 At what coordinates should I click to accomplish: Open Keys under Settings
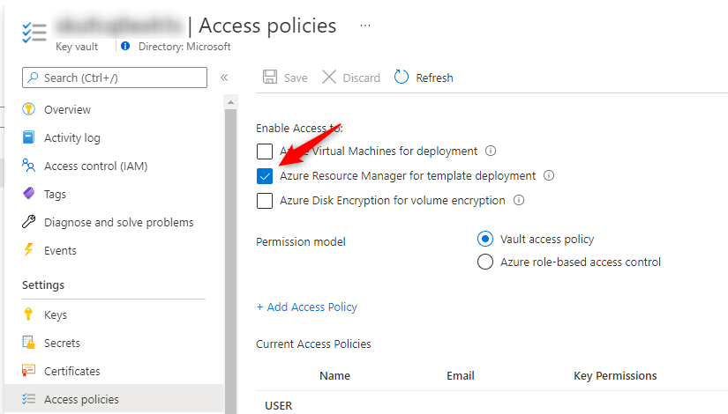coord(56,315)
